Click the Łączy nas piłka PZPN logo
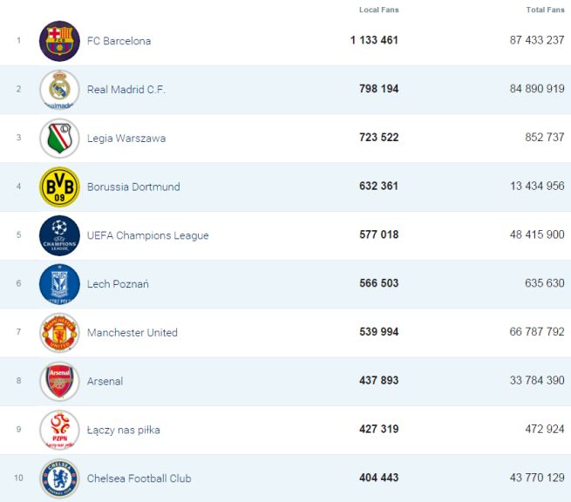The height and width of the screenshot is (502, 571). [59, 430]
